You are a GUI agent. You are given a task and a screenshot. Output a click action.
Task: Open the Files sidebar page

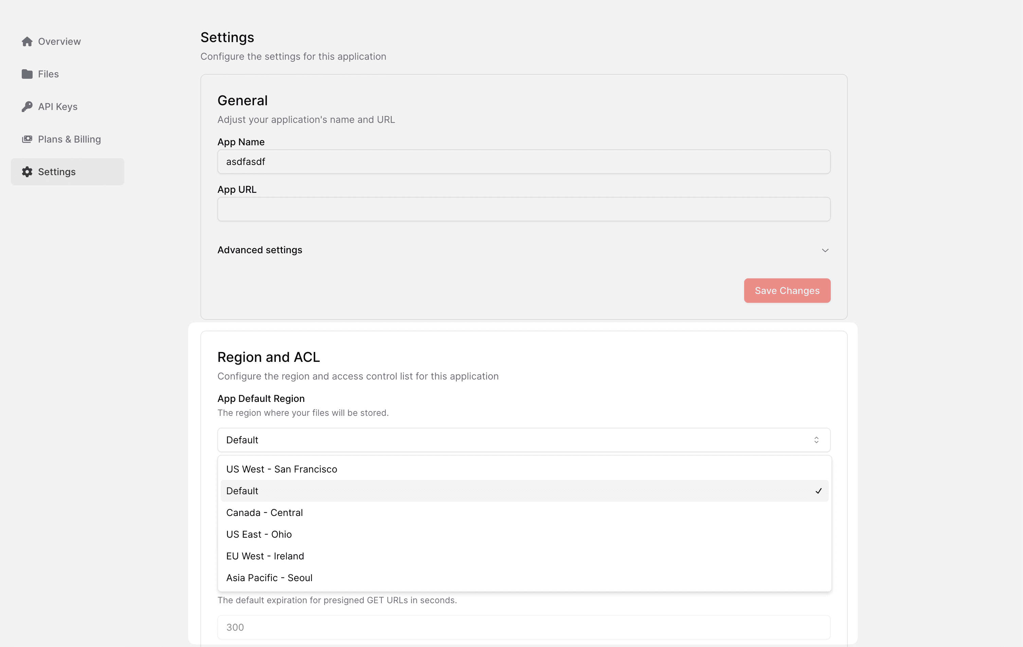[x=49, y=74]
